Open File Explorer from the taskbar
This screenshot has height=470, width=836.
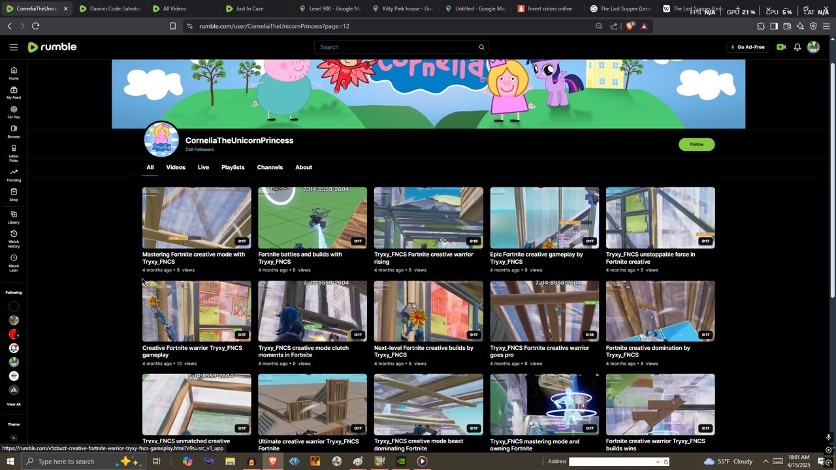point(230,462)
